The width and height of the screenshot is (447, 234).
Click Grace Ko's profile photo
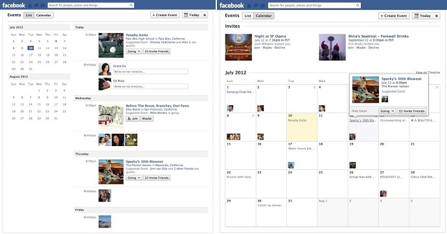[104, 69]
